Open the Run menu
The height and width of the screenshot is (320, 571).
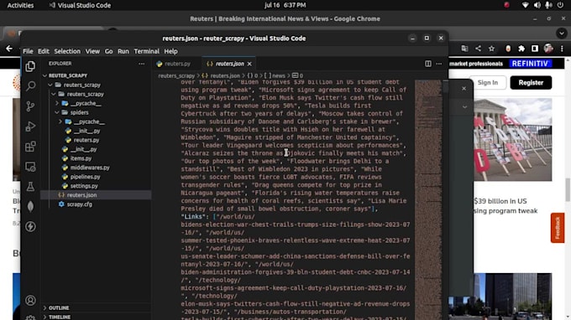pos(123,51)
